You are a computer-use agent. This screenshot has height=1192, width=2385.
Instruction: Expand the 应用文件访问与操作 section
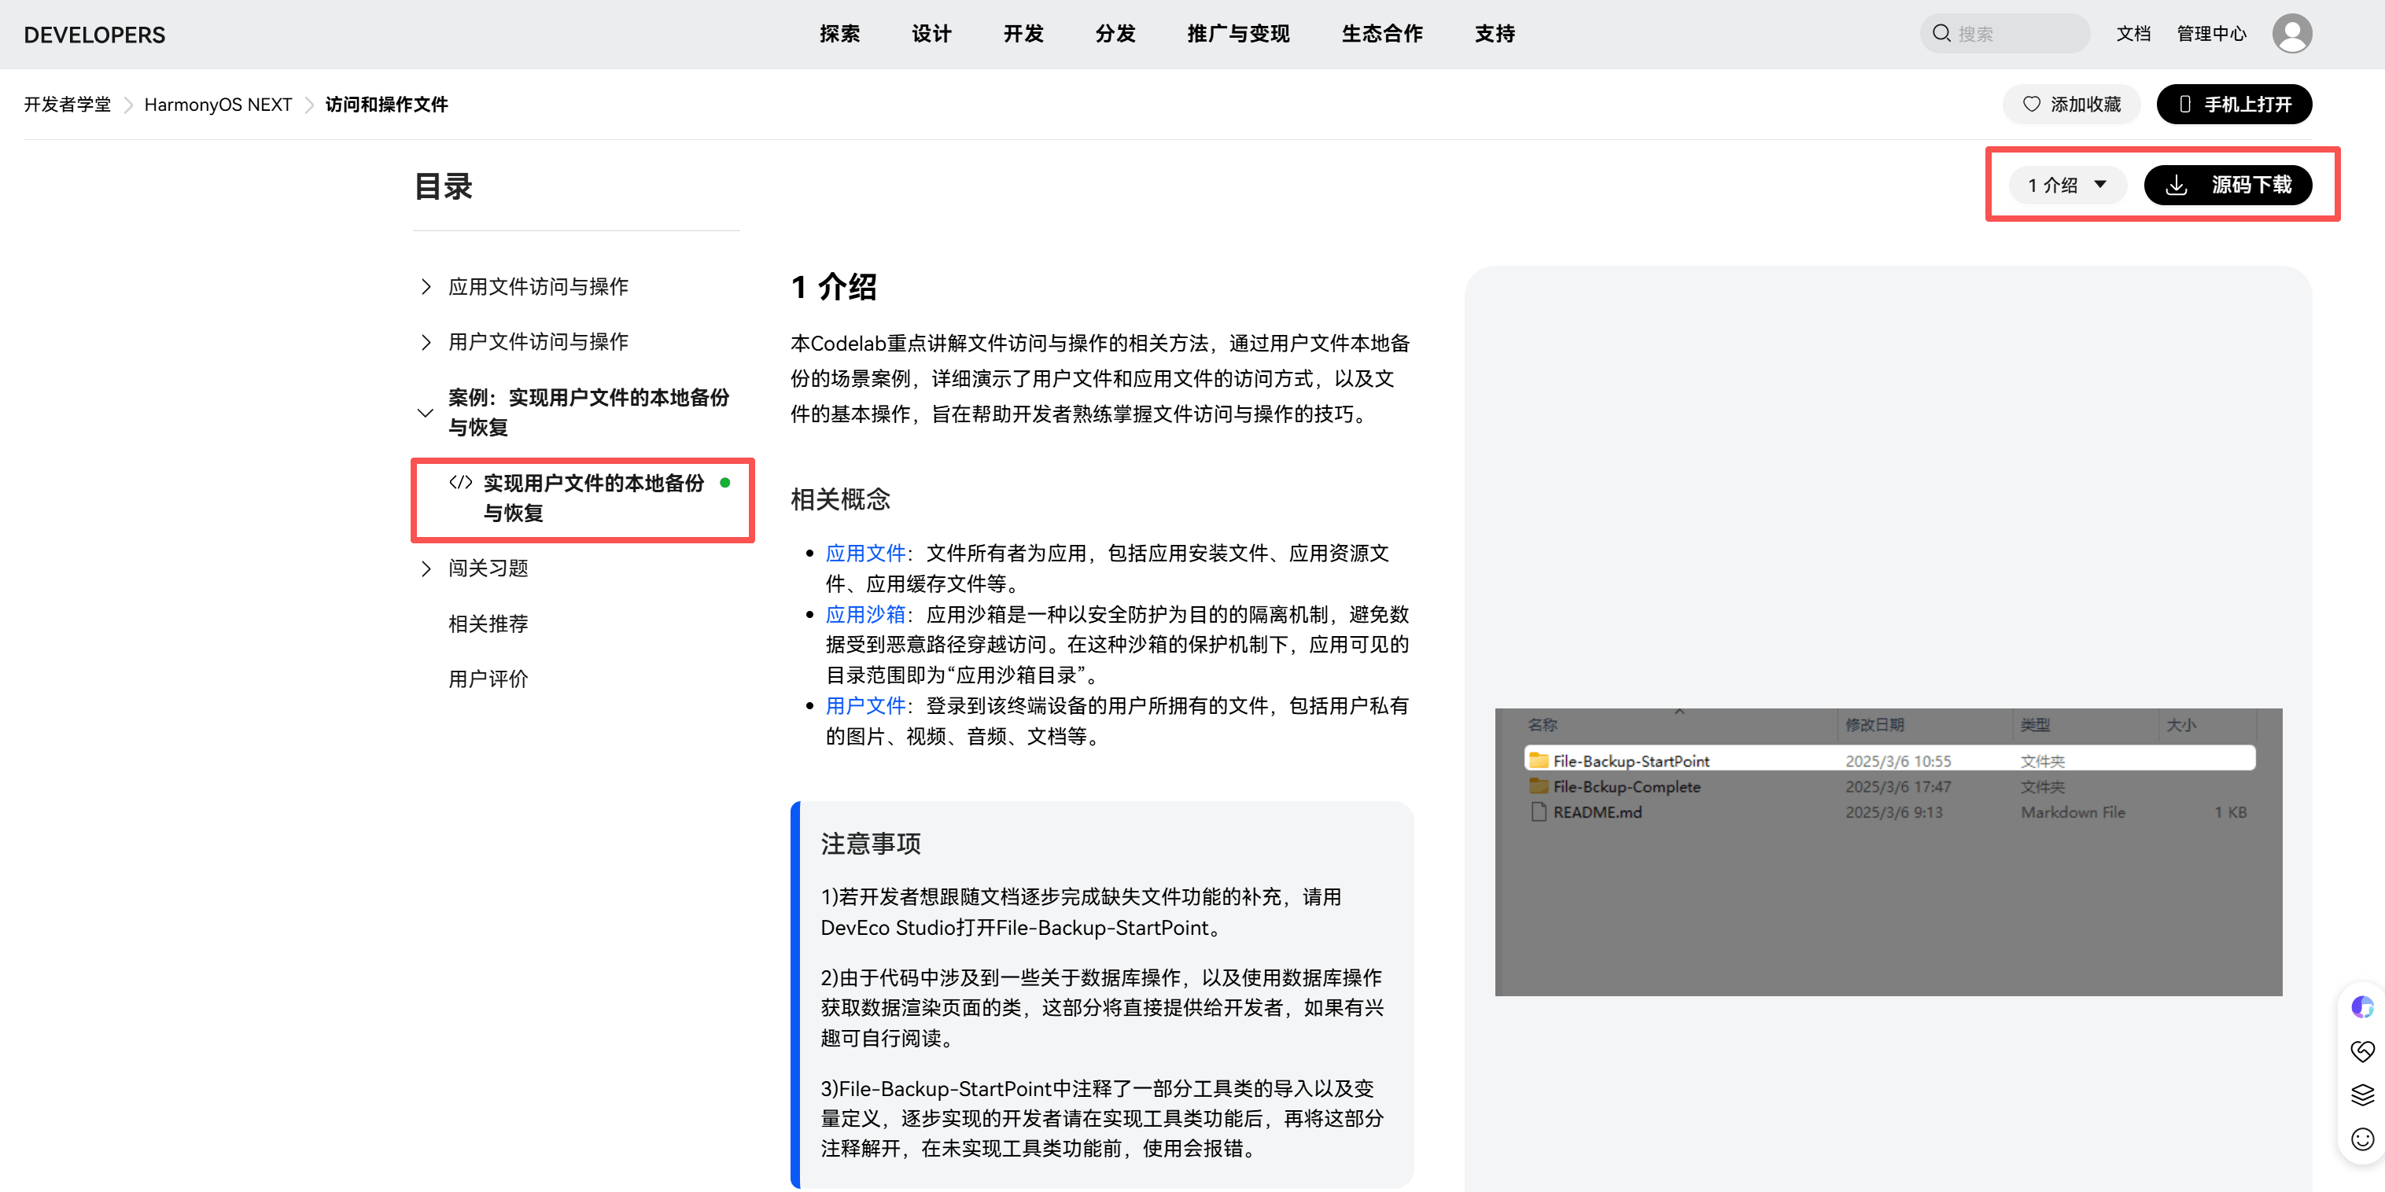(426, 287)
